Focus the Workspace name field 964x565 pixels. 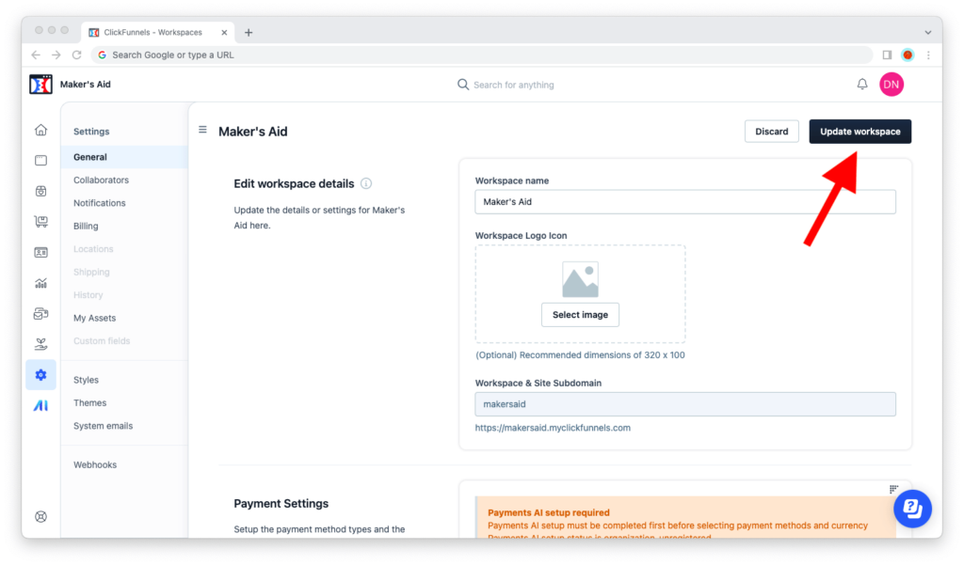tap(685, 202)
